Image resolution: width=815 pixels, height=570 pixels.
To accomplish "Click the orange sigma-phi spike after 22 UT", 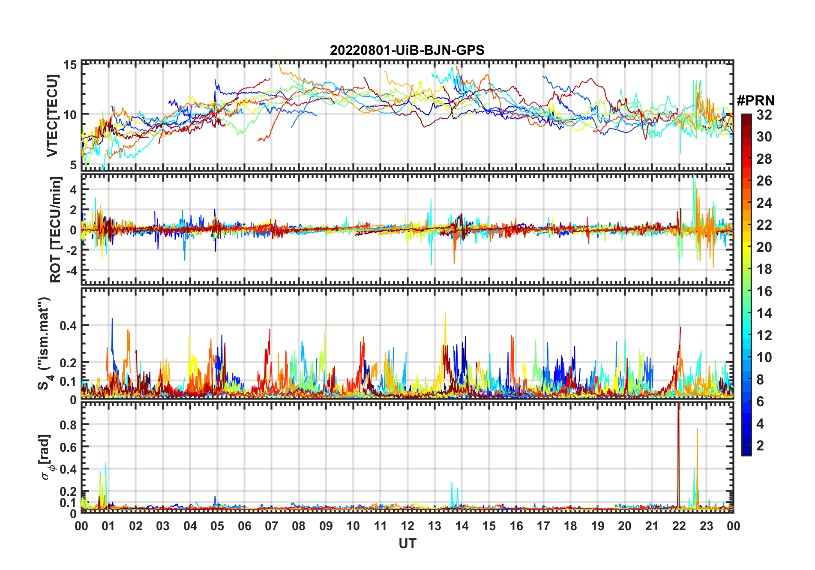I will point(697,467).
